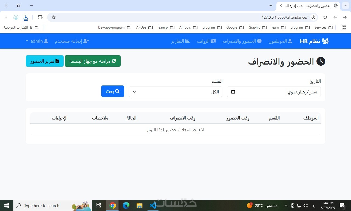This screenshot has height=211, width=351.
Task: Open the الحضور والانصراف navbar item
Action: [242, 41]
